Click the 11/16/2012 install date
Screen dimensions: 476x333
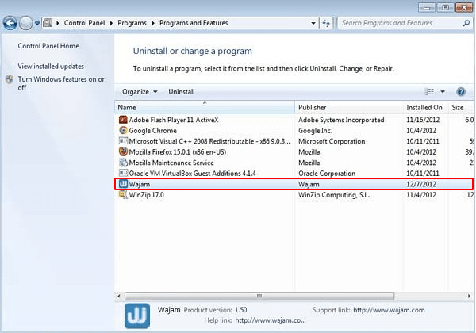423,120
